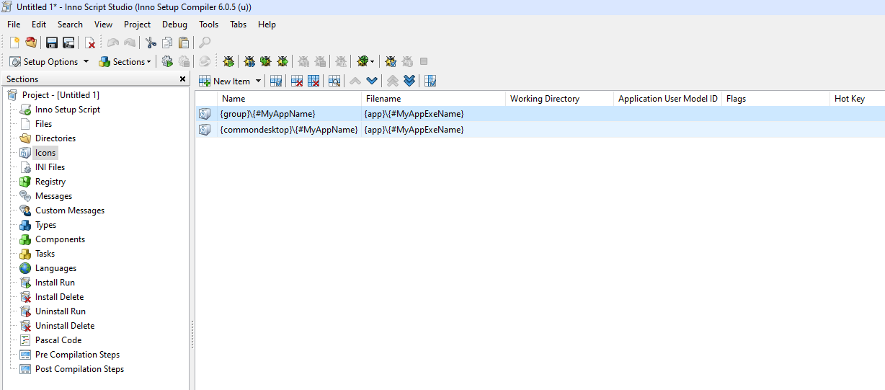Click the pause debug bug icon
This screenshot has height=390, width=885.
click(x=249, y=61)
